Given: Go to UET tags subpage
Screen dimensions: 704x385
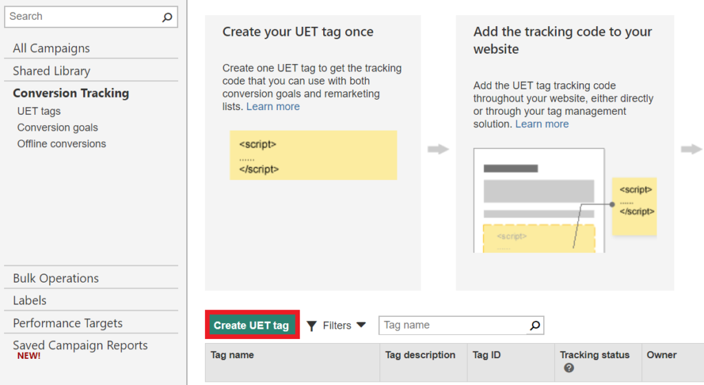Looking at the screenshot, I should (x=39, y=111).
